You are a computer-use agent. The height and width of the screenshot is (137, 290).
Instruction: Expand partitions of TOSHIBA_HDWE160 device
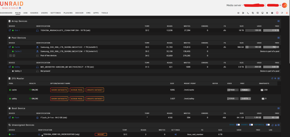[42, 135]
